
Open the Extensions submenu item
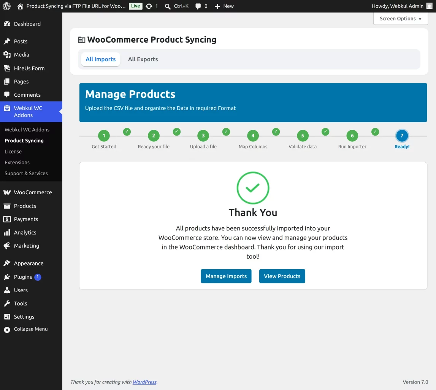click(17, 162)
